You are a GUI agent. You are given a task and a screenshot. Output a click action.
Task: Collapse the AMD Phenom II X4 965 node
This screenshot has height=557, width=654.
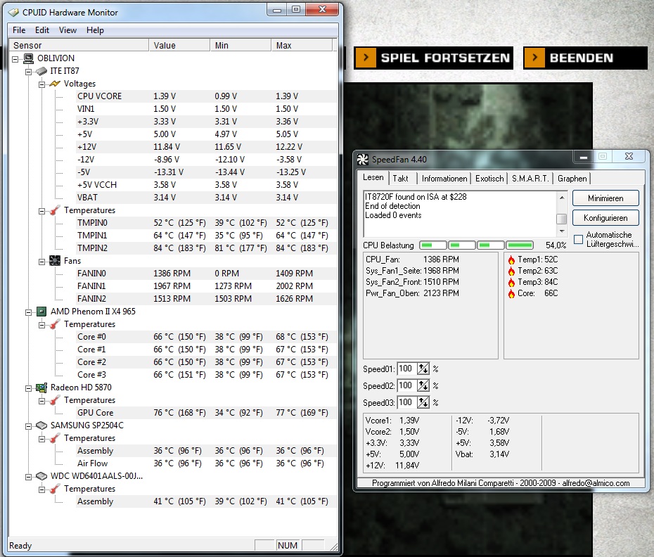click(28, 312)
